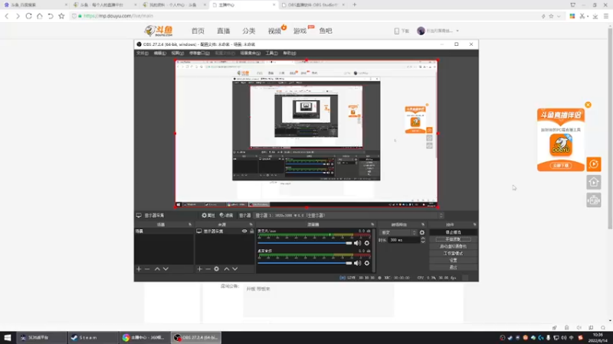Adjust the desktop audio volume slider
This screenshot has height=344, width=613.
(305, 263)
